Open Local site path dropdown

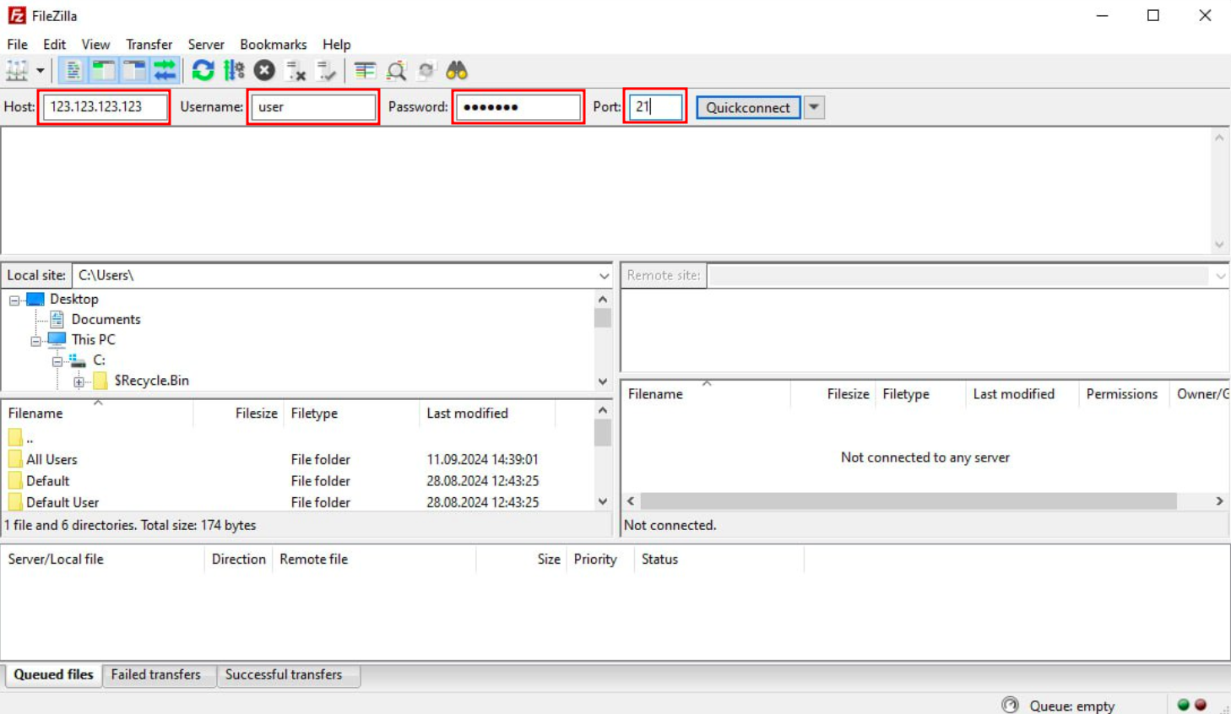pyautogui.click(x=604, y=276)
